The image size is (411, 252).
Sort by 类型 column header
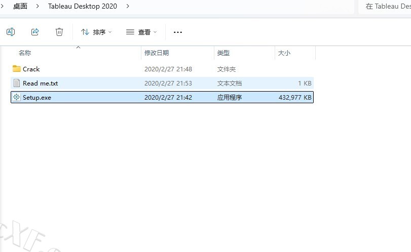point(223,53)
